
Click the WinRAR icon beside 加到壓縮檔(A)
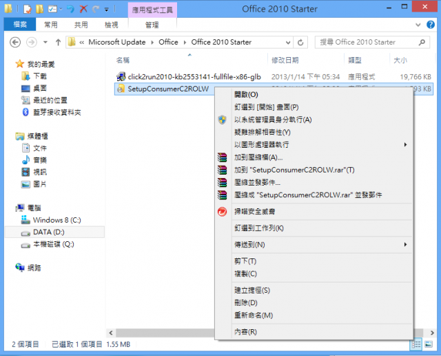click(x=221, y=157)
